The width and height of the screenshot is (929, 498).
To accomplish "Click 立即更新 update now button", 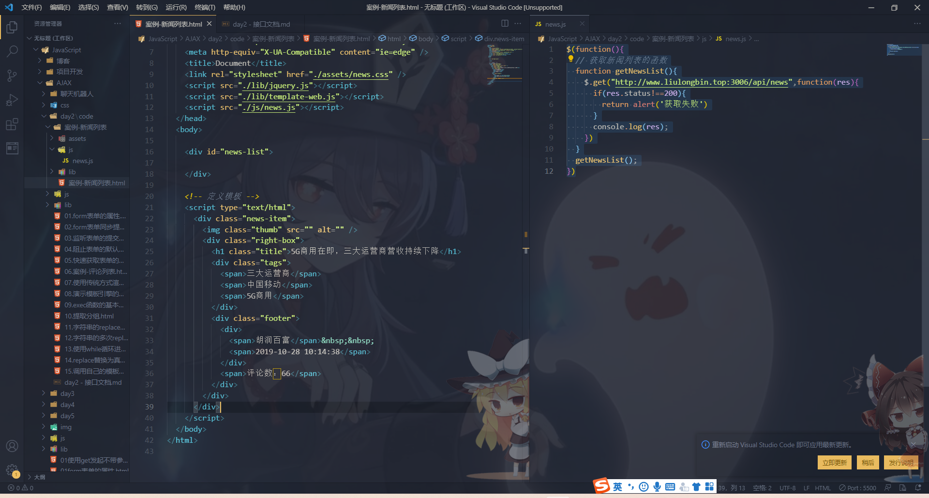I will [835, 463].
